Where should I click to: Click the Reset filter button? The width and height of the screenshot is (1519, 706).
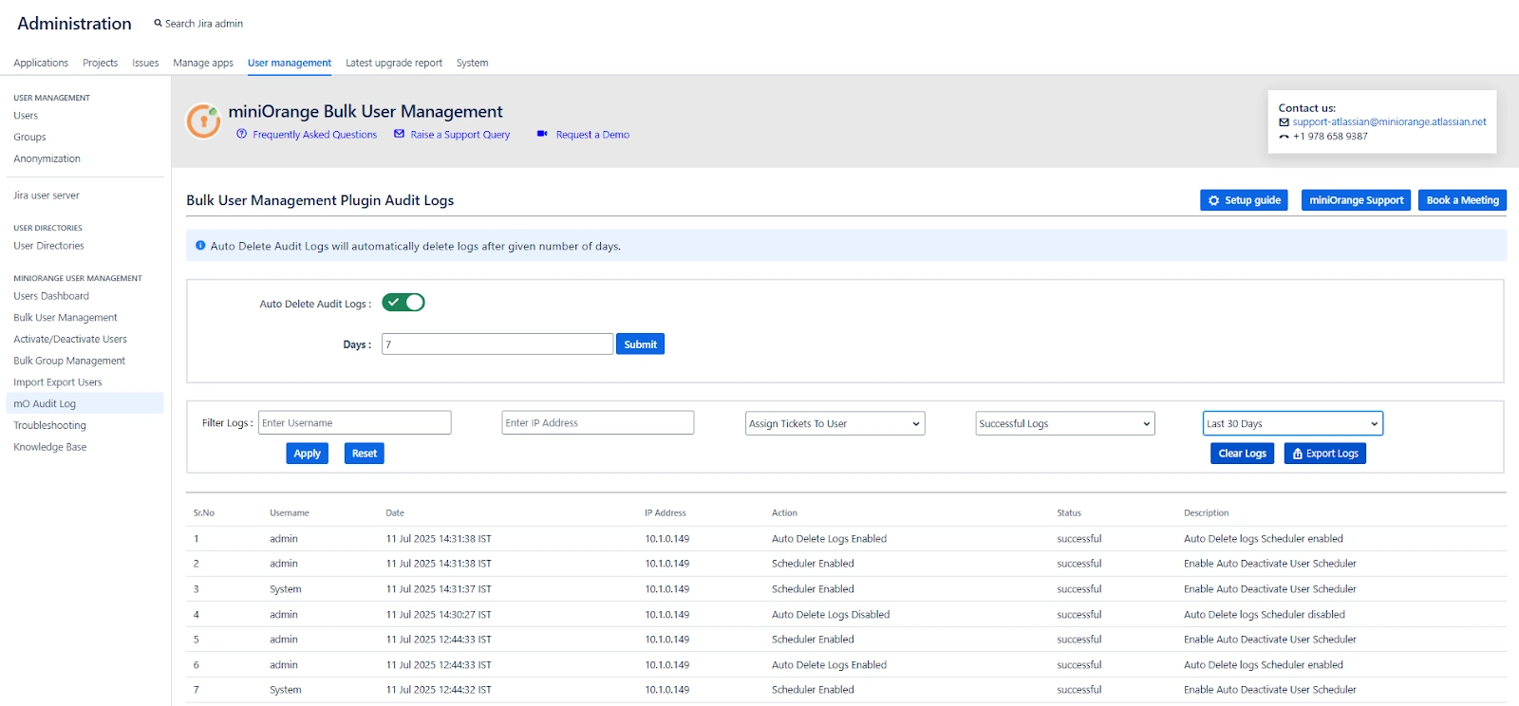[x=364, y=454]
